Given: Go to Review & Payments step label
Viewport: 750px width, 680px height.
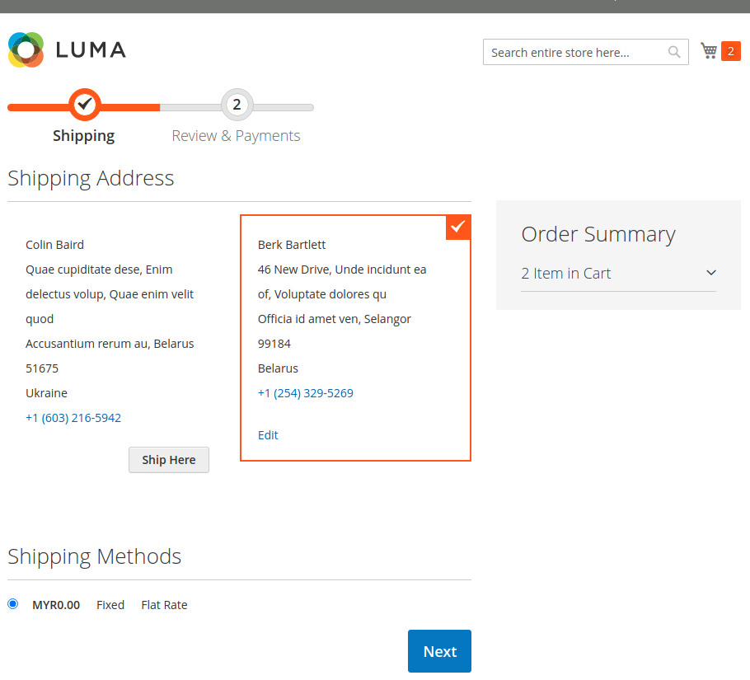Looking at the screenshot, I should pyautogui.click(x=236, y=136).
